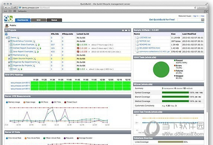The height and width of the screenshot is (145, 213).
Task: Expand the Maintenance tree node
Action: [x=9, y=55]
